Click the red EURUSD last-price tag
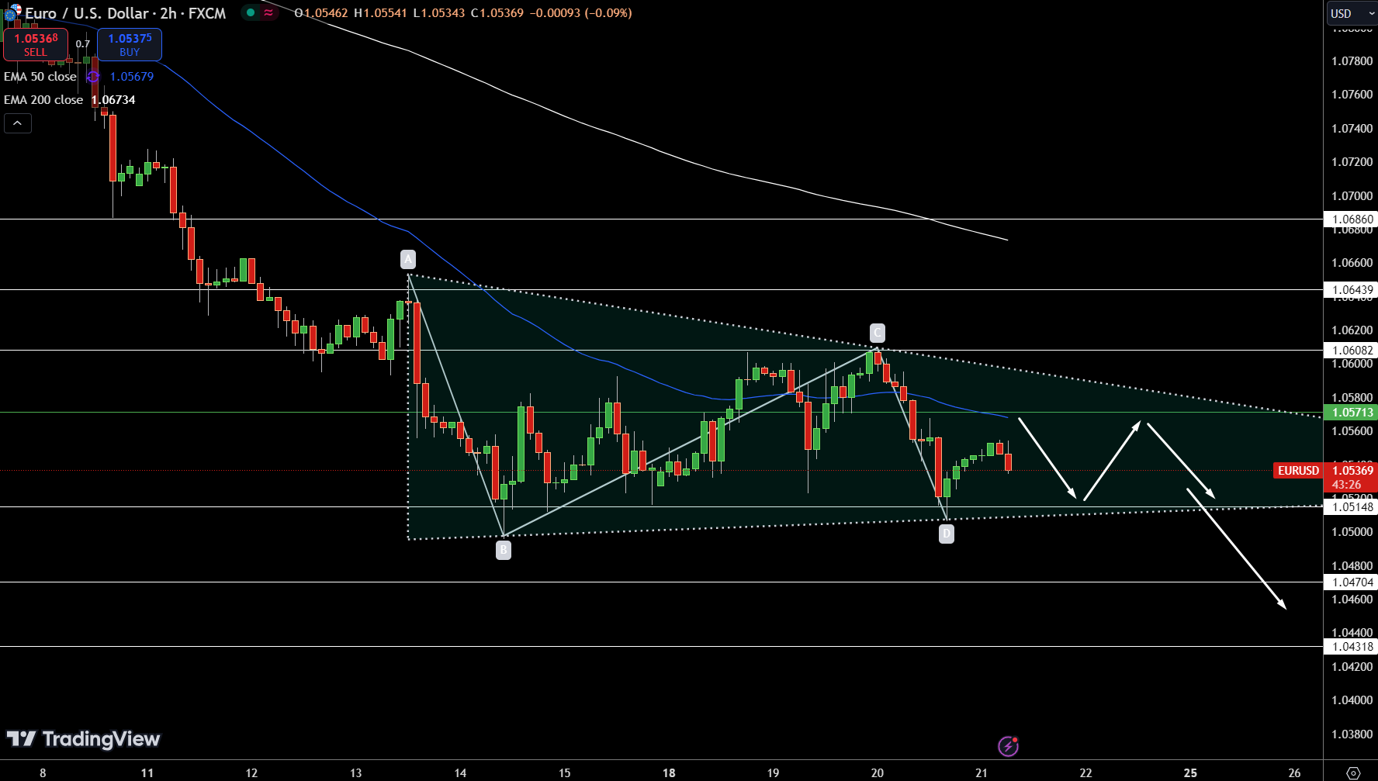 1298,471
